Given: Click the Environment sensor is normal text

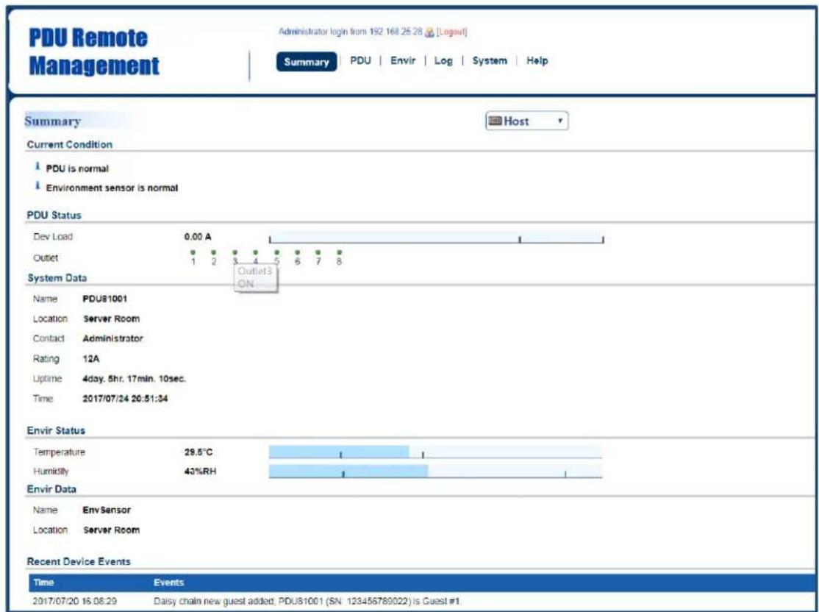Looking at the screenshot, I should point(112,188).
